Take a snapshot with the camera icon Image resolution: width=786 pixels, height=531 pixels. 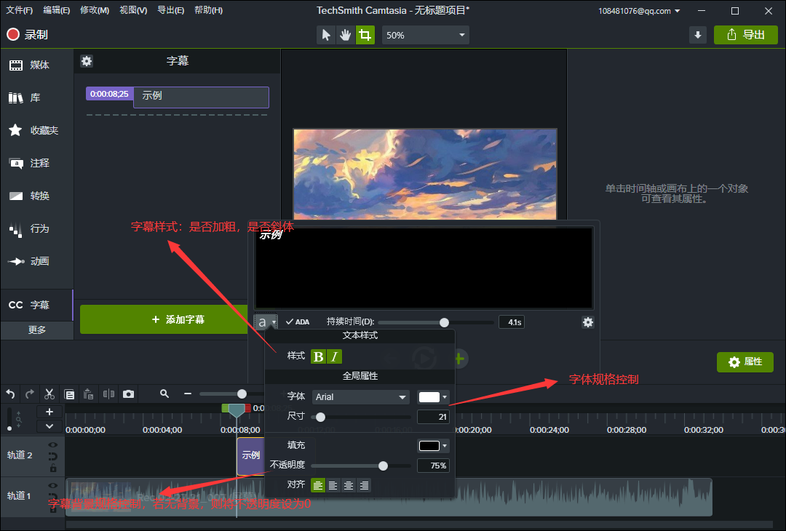coord(128,394)
